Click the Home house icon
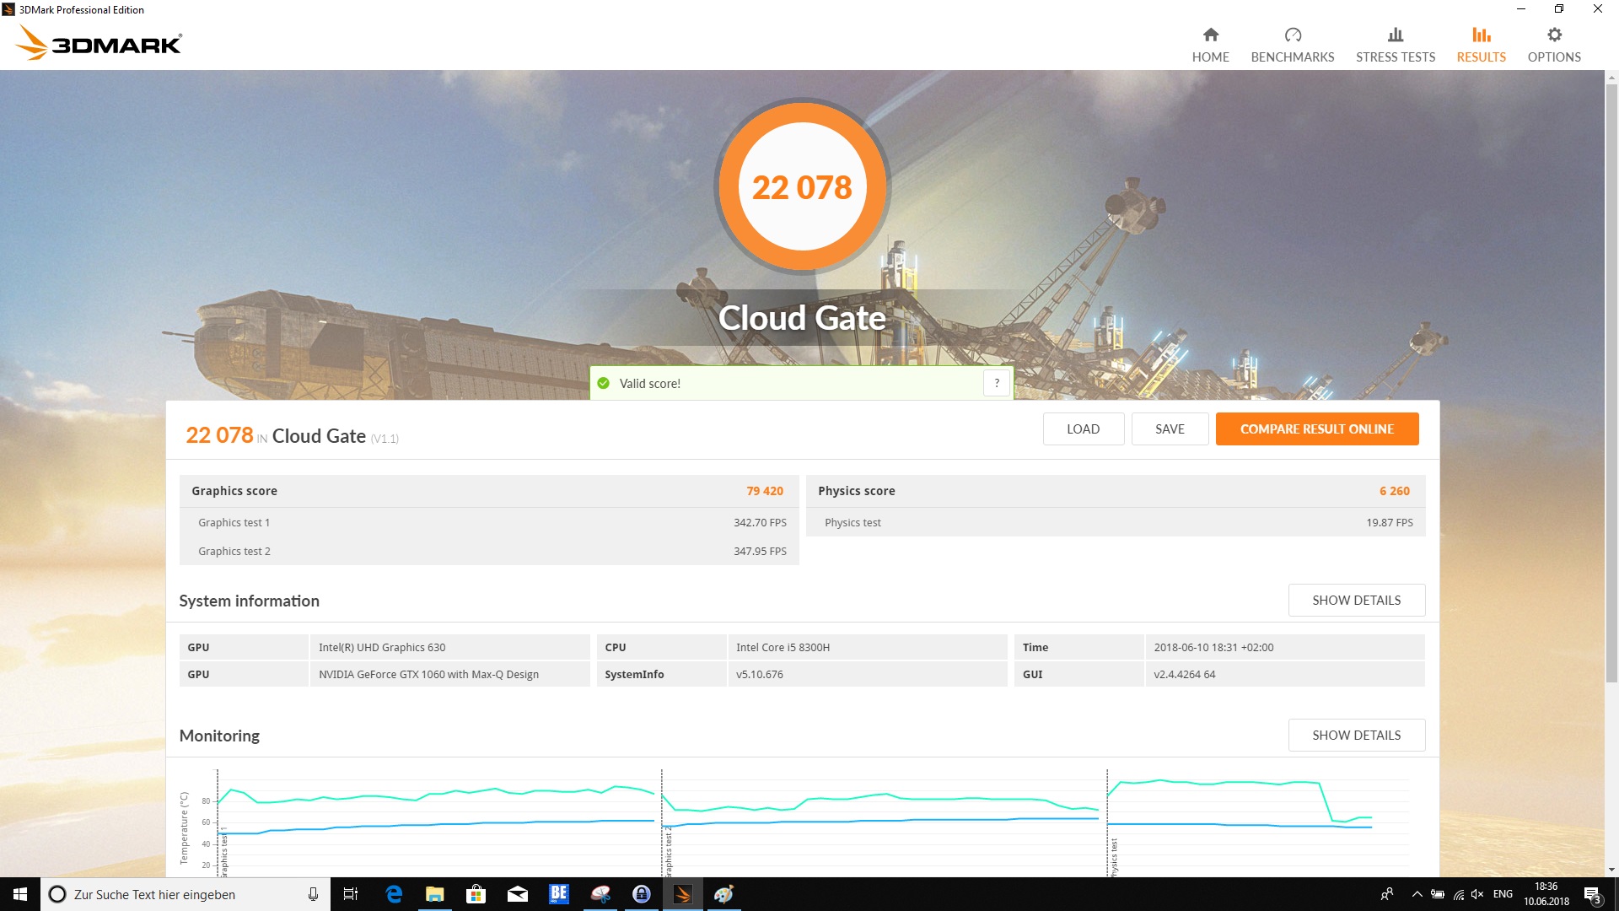The image size is (1619, 911). point(1210,35)
